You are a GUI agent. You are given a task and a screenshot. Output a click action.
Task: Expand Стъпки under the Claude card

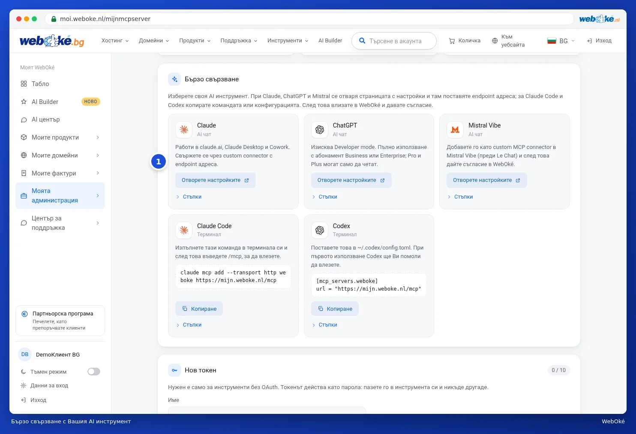click(189, 197)
